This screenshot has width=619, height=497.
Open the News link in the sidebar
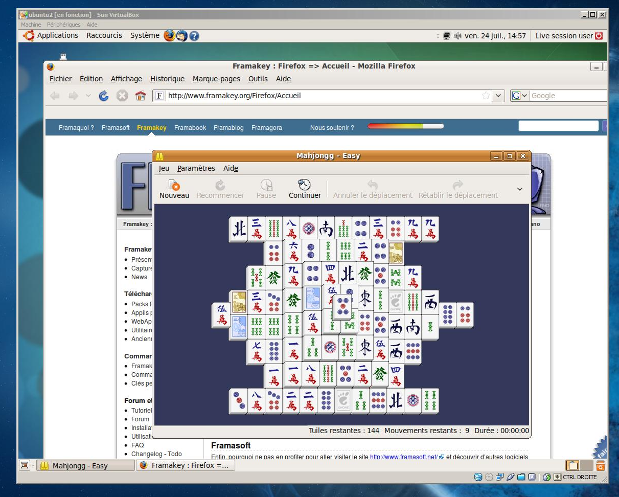(139, 277)
